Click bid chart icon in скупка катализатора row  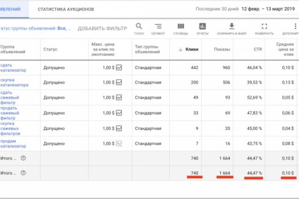[x=119, y=83]
